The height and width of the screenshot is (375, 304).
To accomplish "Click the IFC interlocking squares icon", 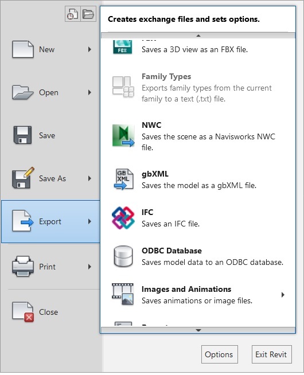I will click(x=123, y=218).
